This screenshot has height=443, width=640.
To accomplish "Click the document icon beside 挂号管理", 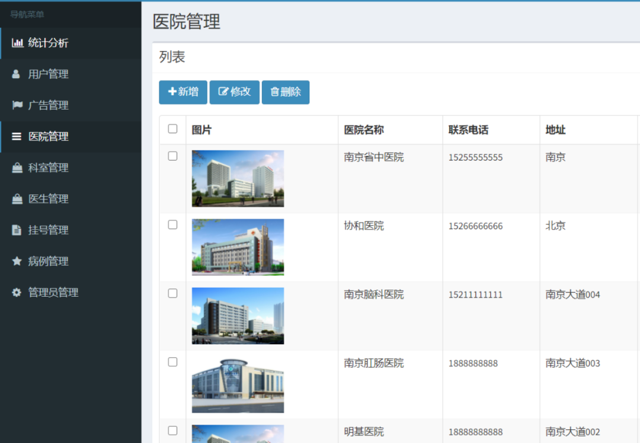I will pyautogui.click(x=17, y=230).
